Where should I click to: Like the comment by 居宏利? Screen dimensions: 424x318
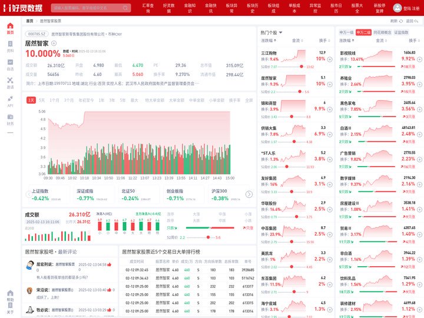coord(110,264)
